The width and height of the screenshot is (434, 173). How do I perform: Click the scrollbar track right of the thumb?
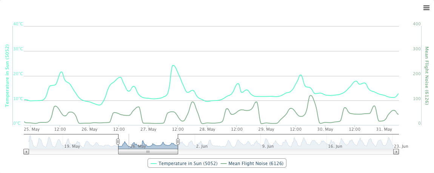click(x=283, y=151)
